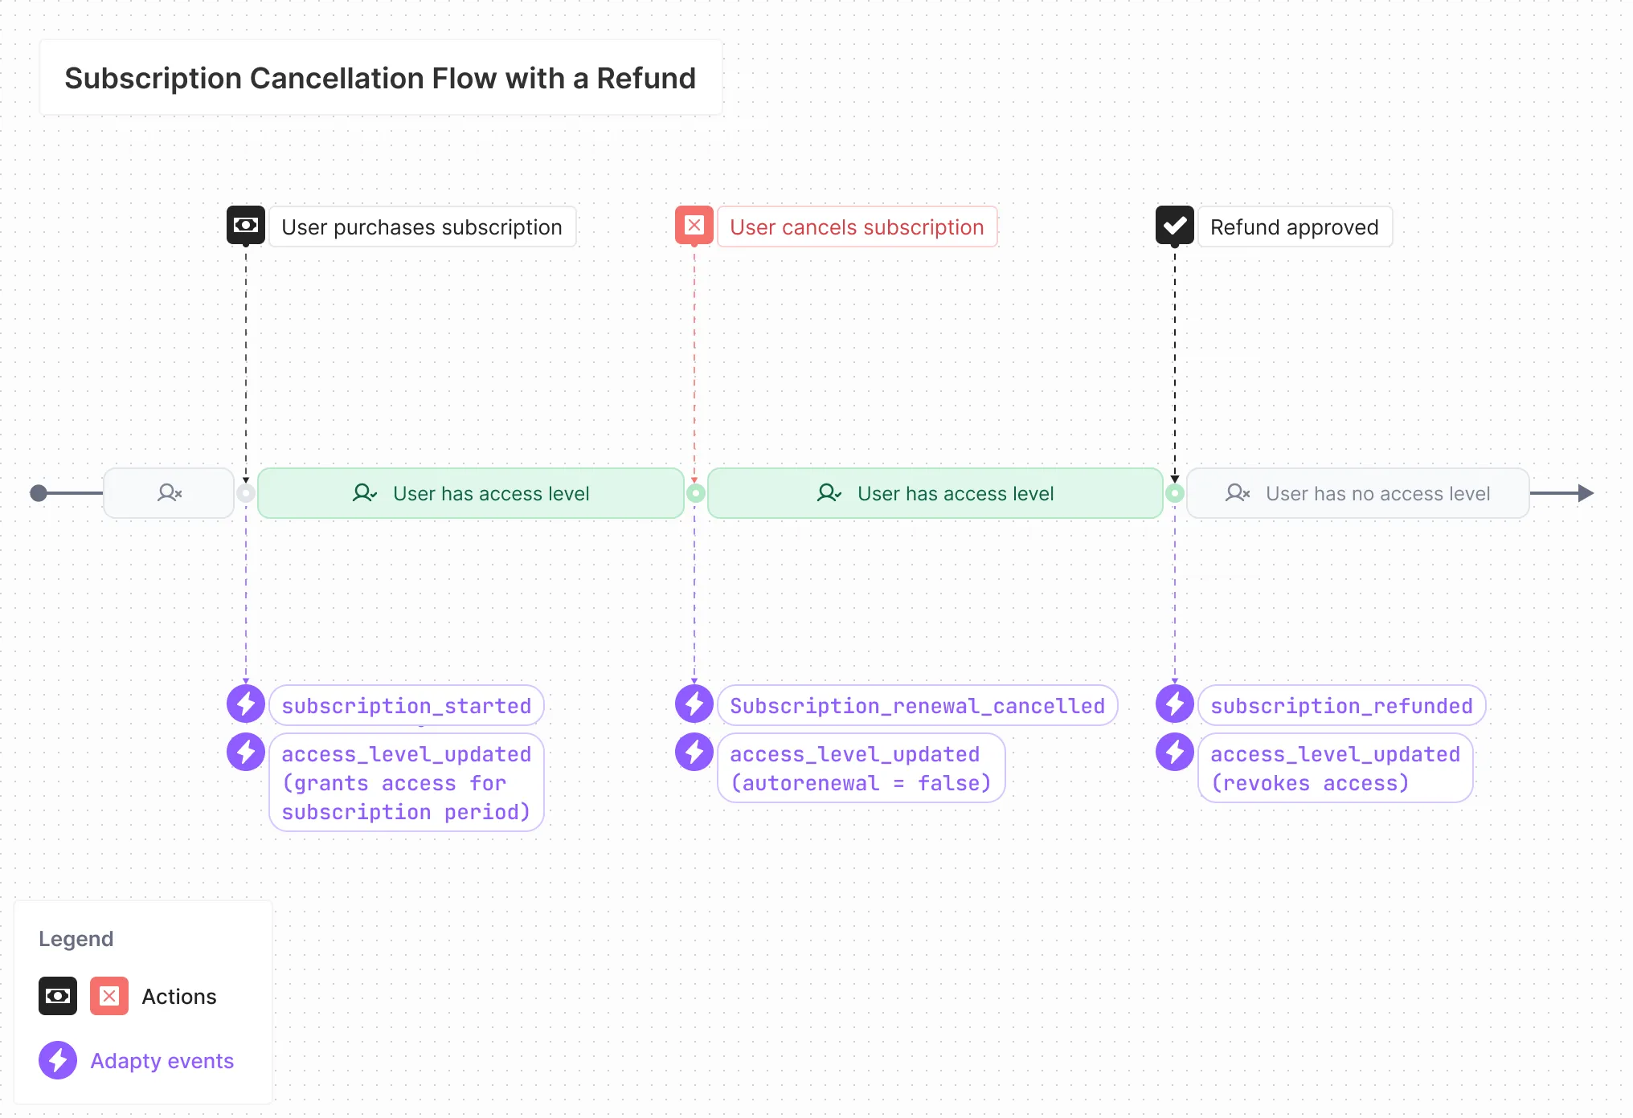Click the arrowhead at the timeline's end

pyautogui.click(x=1586, y=493)
